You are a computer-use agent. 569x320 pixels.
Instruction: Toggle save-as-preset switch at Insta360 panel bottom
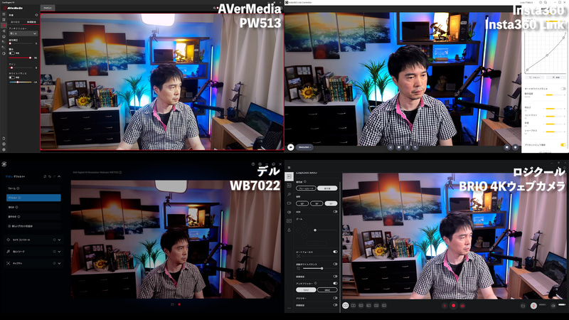pyautogui.click(x=563, y=145)
